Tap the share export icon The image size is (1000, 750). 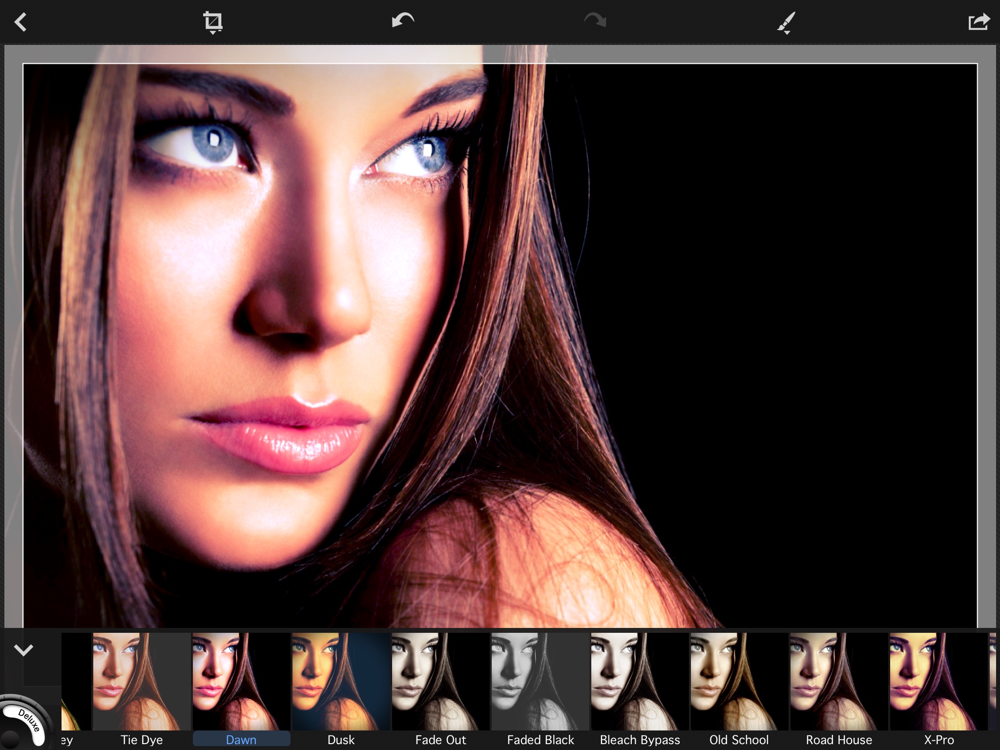[979, 22]
